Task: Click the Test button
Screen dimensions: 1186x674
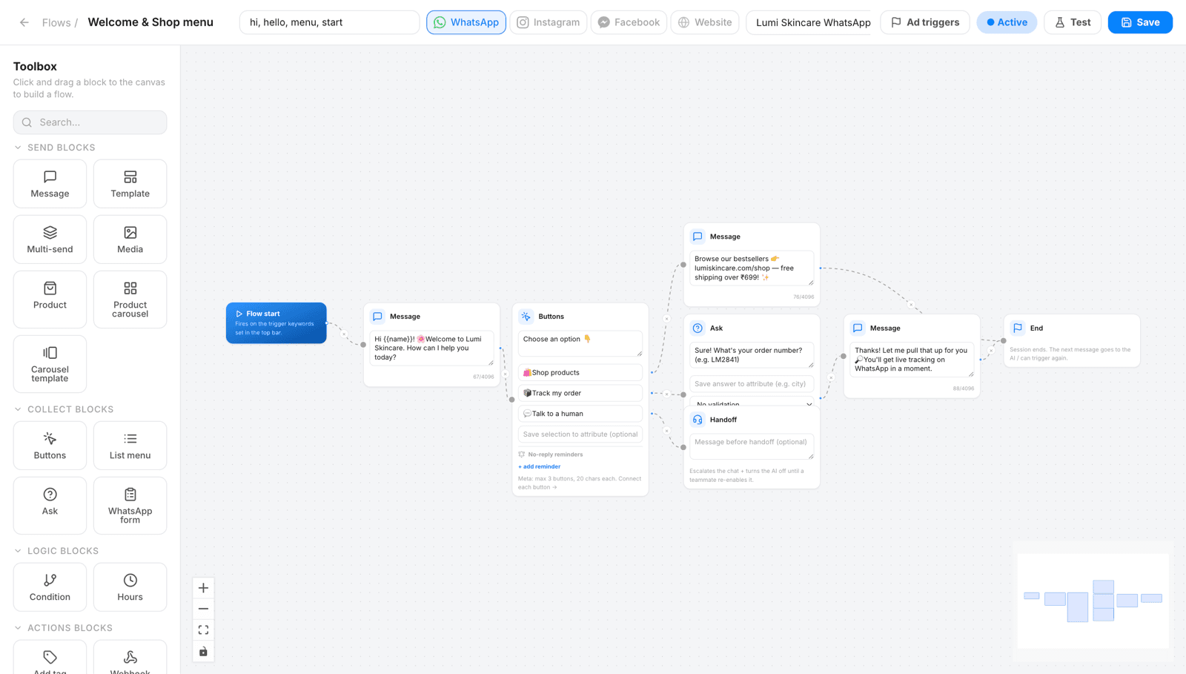Action: point(1073,22)
